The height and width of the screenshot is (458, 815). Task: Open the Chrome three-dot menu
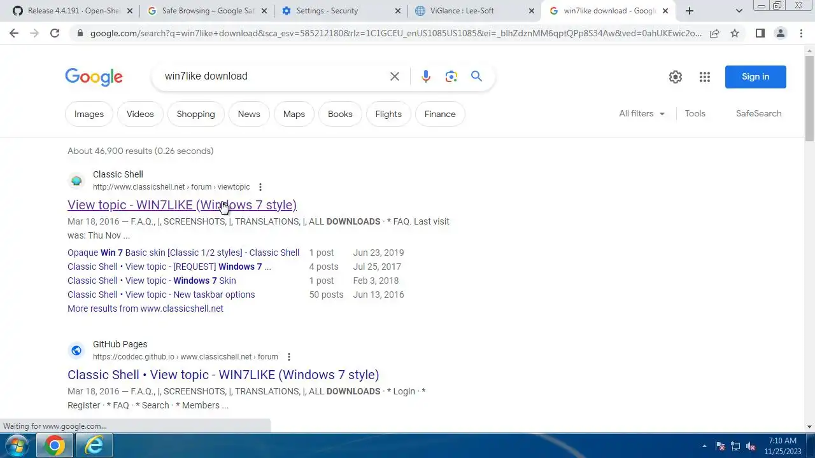coord(800,33)
